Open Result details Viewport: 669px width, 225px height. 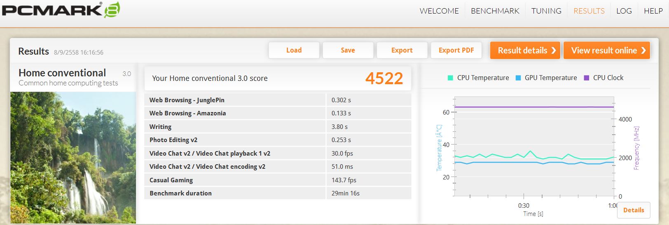pyautogui.click(x=525, y=50)
